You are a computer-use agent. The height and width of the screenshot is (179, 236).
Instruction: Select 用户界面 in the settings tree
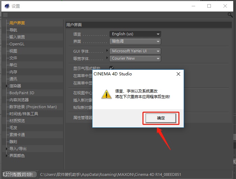(x=17, y=23)
